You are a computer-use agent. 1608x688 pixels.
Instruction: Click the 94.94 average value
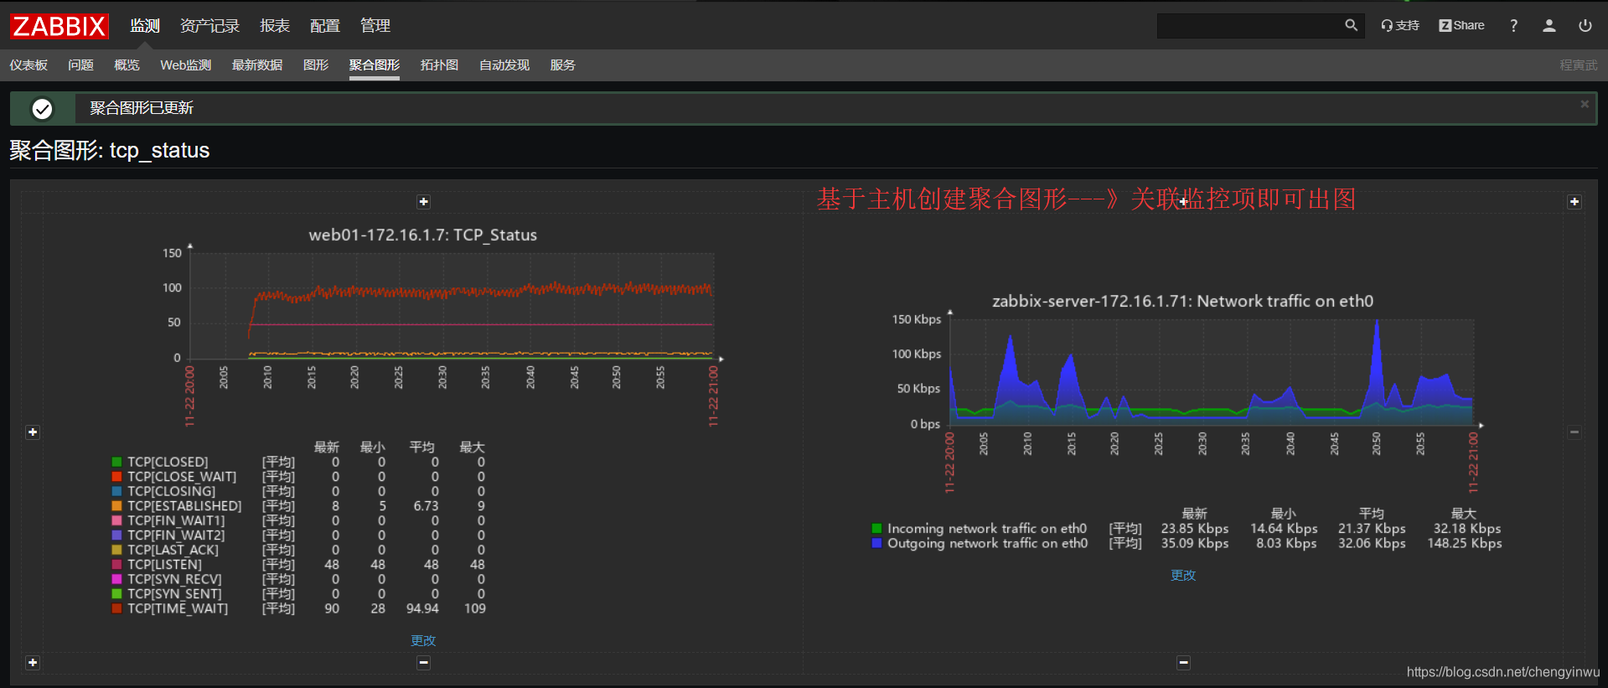422,608
